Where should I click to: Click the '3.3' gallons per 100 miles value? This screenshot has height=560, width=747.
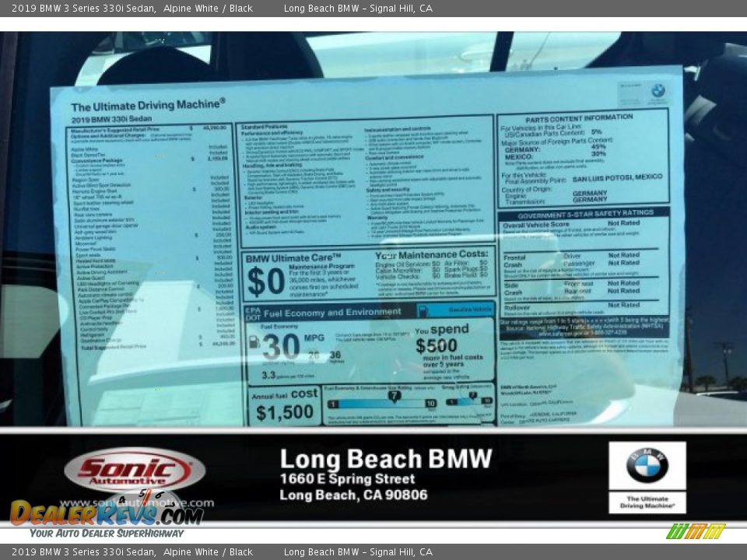click(x=268, y=375)
